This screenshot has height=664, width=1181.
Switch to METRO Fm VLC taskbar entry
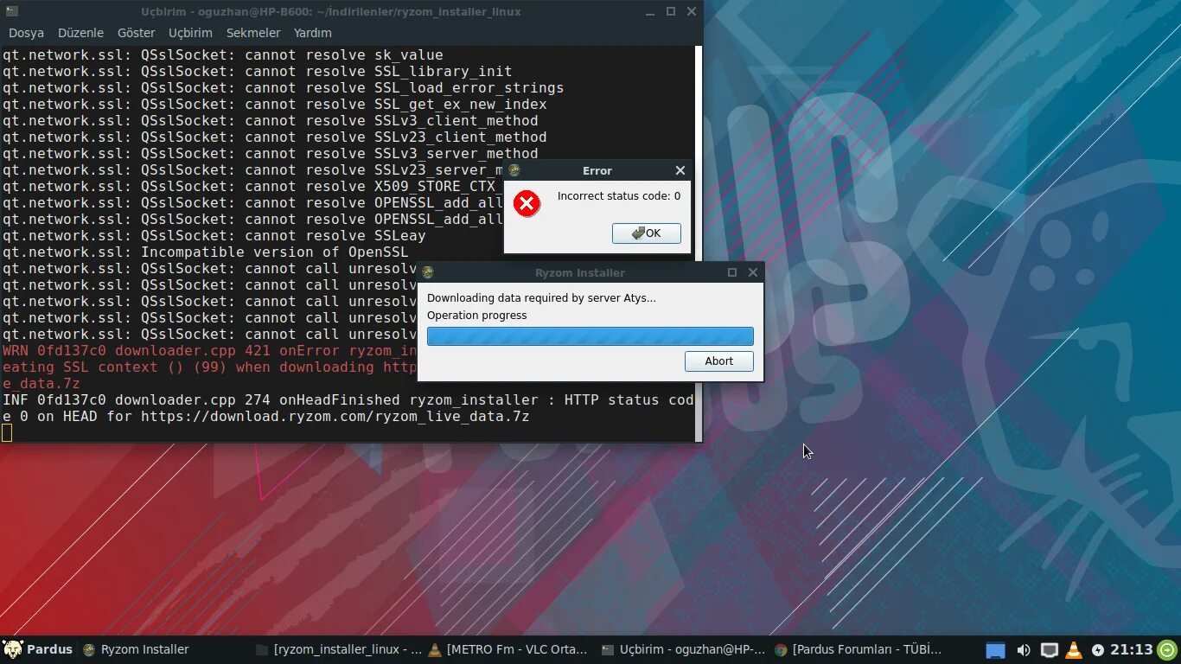click(x=508, y=649)
